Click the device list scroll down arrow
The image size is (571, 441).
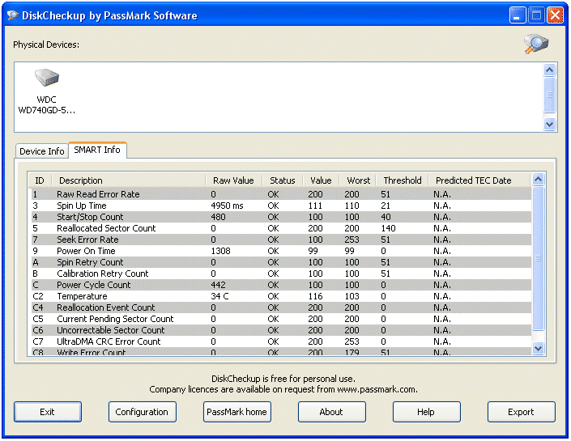coord(549,124)
